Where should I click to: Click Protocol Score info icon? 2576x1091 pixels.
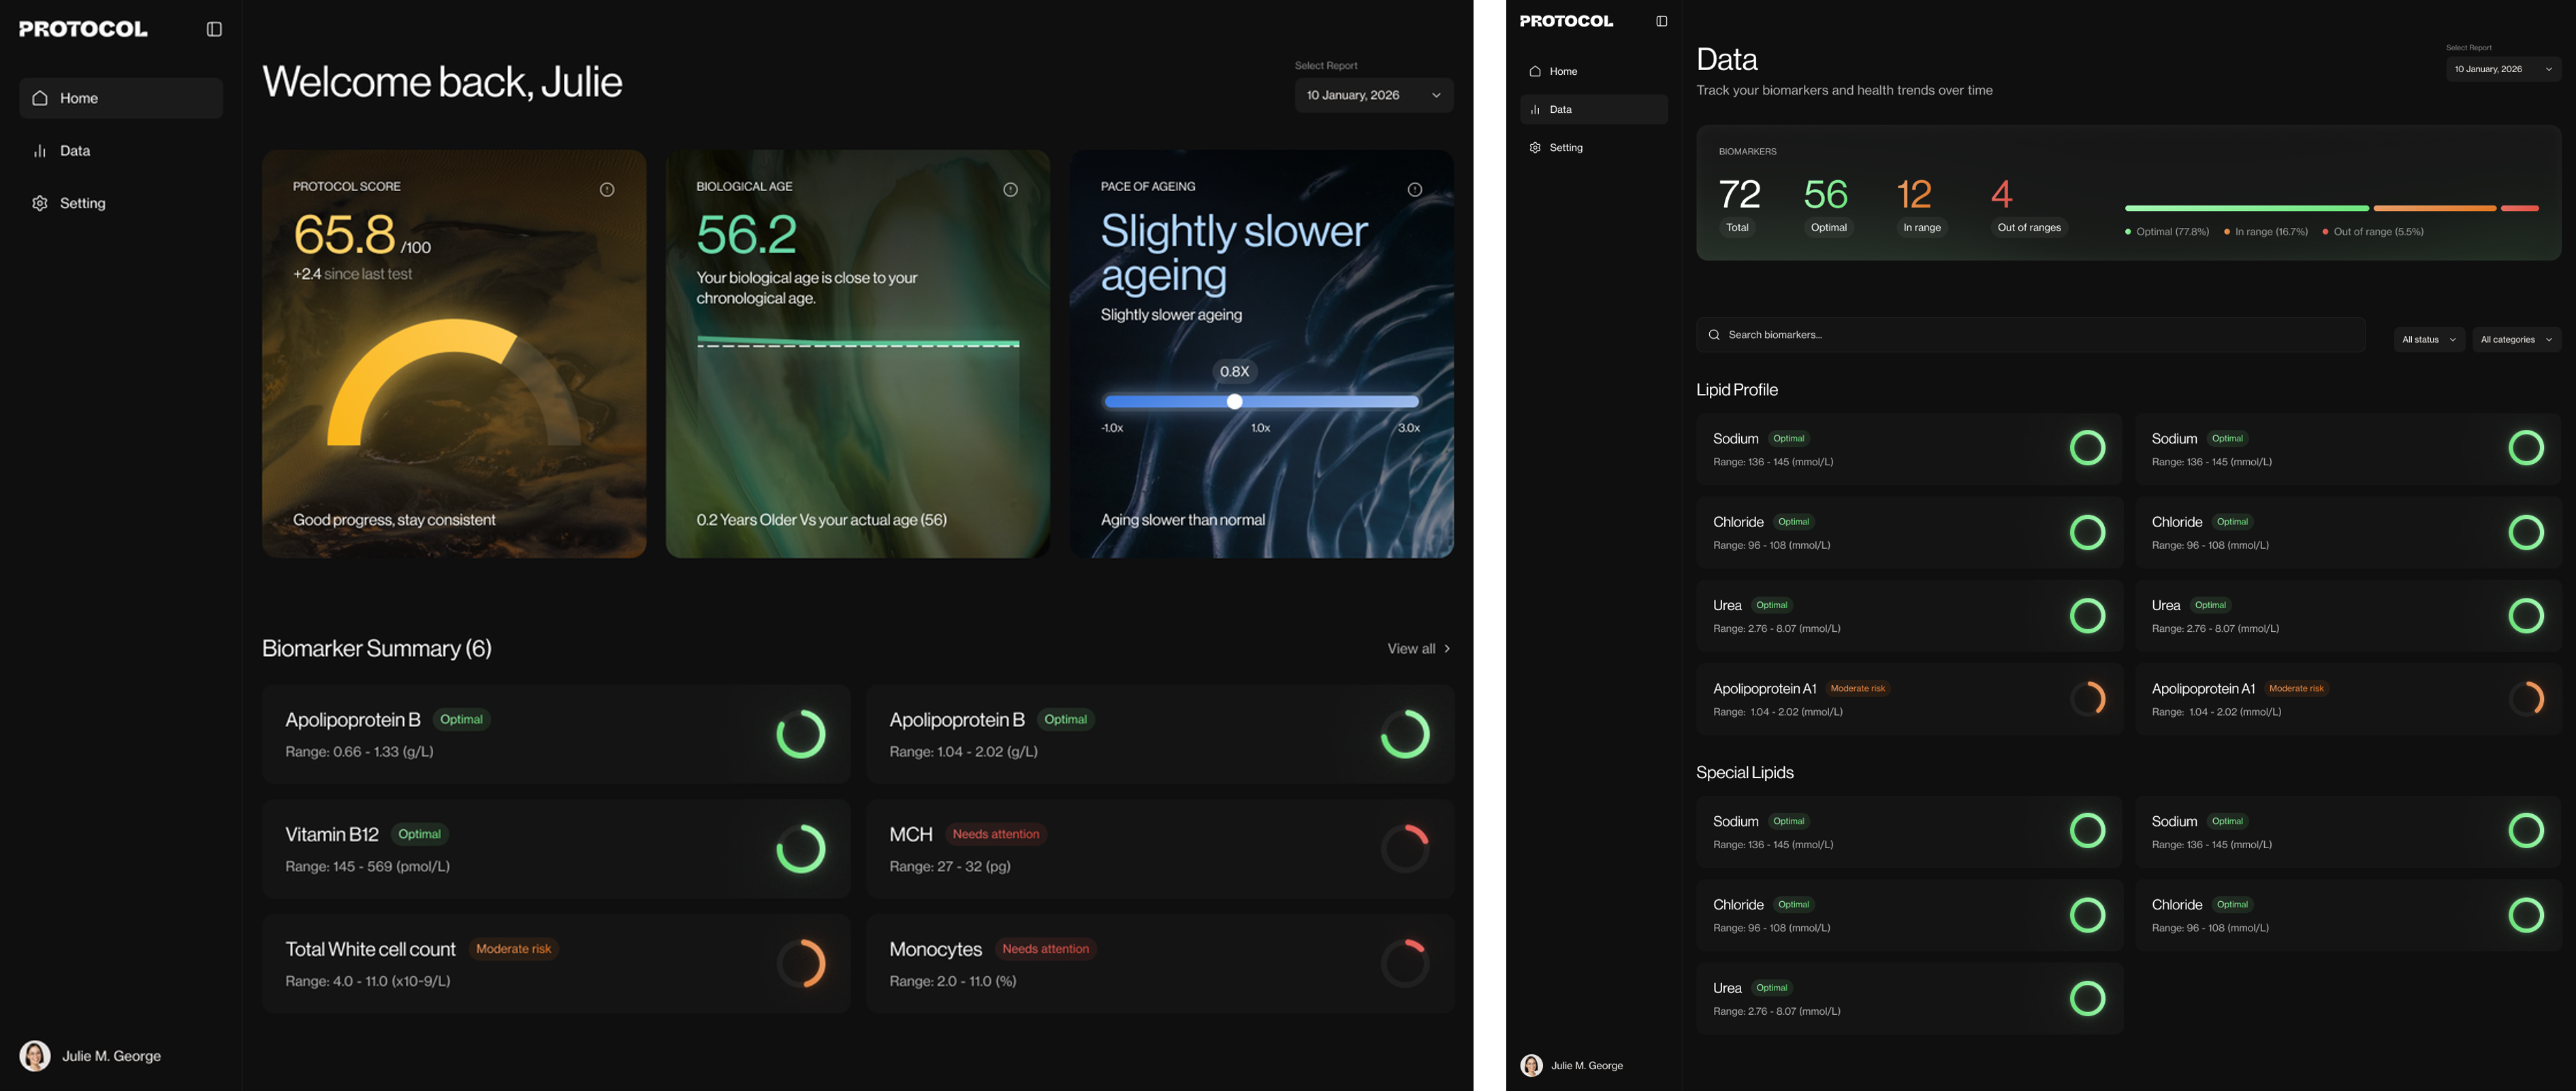pyautogui.click(x=607, y=190)
